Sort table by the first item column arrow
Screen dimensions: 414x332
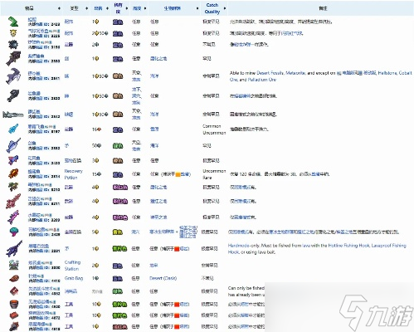click(59, 8)
